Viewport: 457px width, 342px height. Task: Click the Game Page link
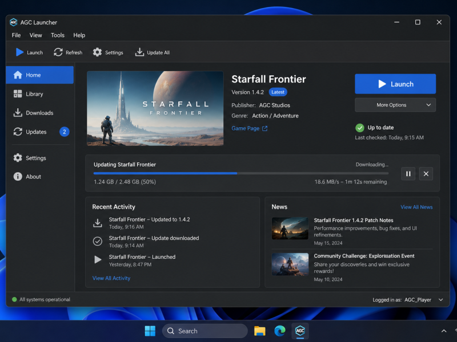[x=246, y=128]
